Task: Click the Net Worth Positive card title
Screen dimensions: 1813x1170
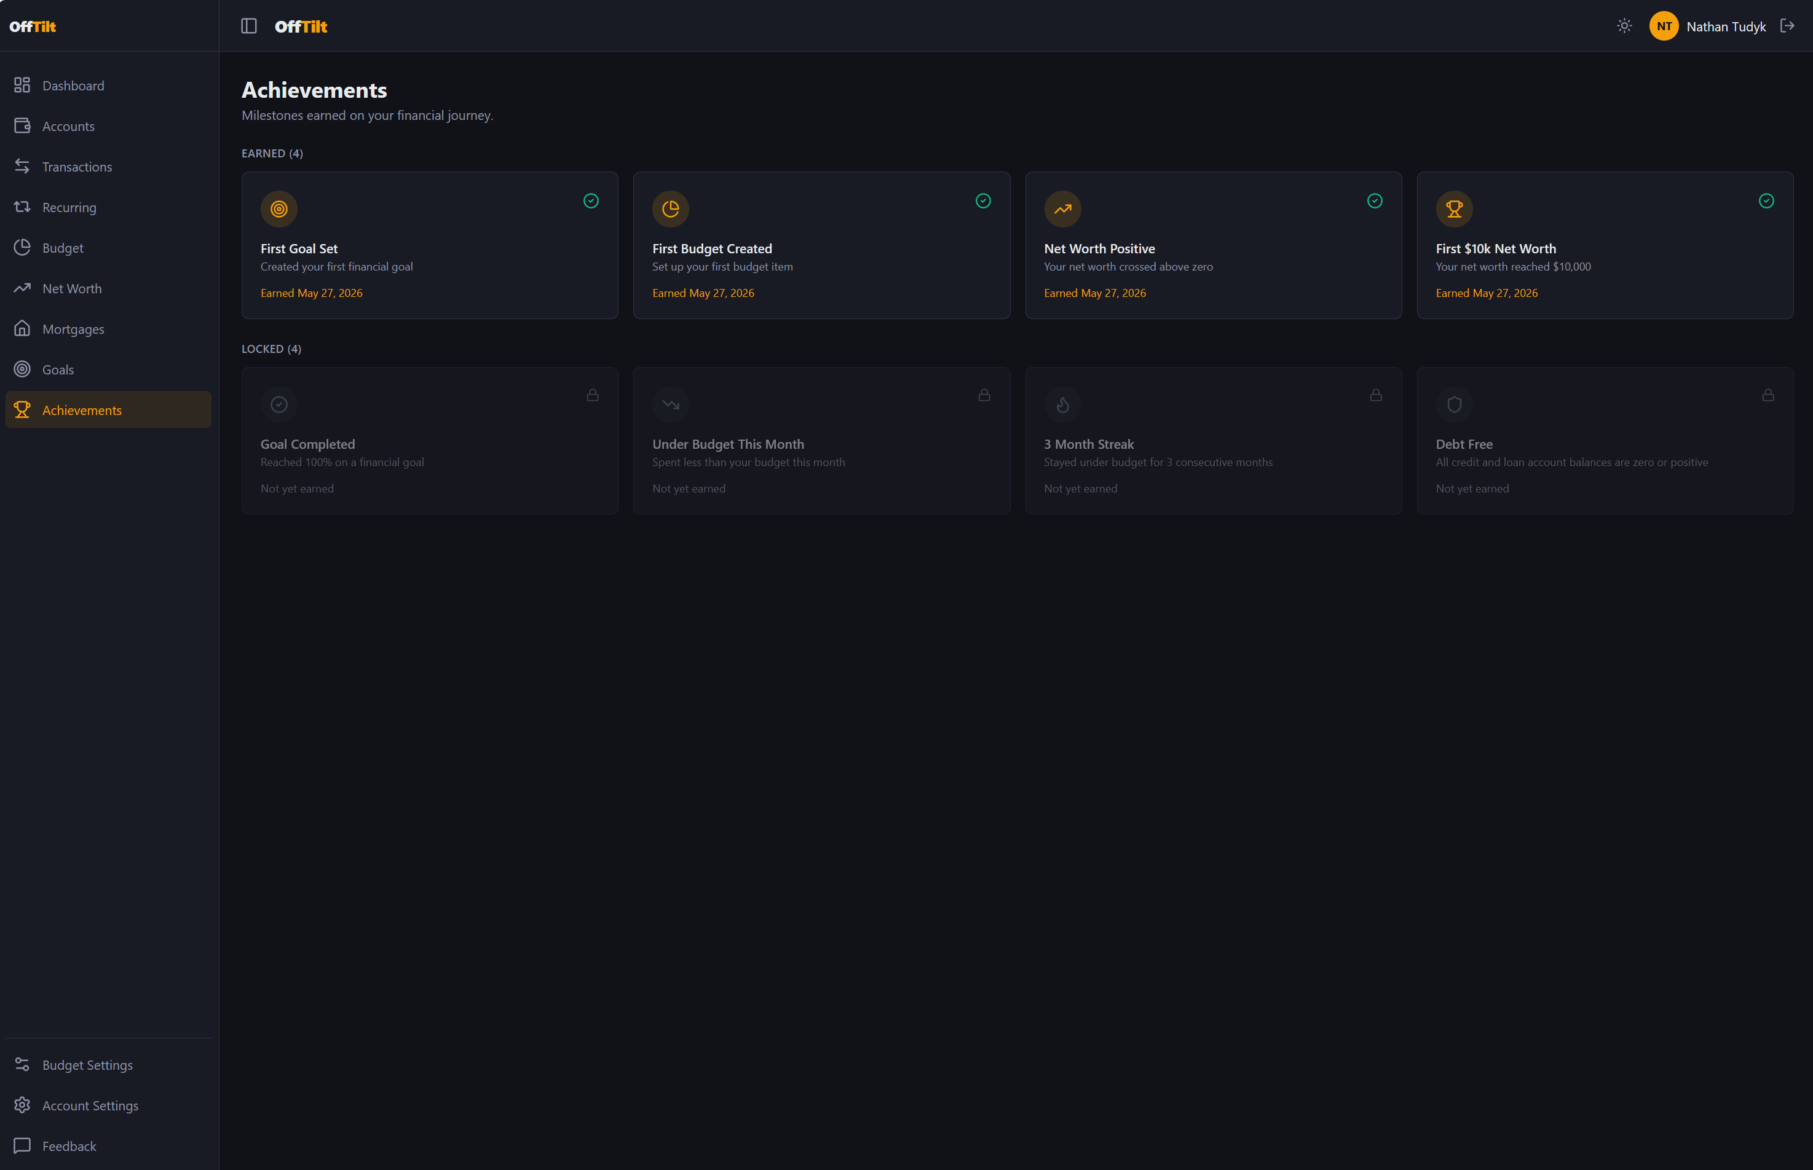Action: (1099, 248)
